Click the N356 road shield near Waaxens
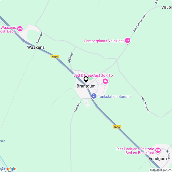The width and height of the screenshot is (172, 172). click(55, 57)
